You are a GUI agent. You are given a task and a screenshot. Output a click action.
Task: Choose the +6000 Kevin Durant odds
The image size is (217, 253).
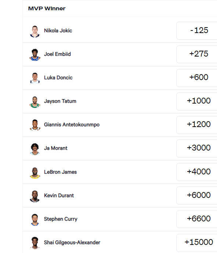coord(197,196)
